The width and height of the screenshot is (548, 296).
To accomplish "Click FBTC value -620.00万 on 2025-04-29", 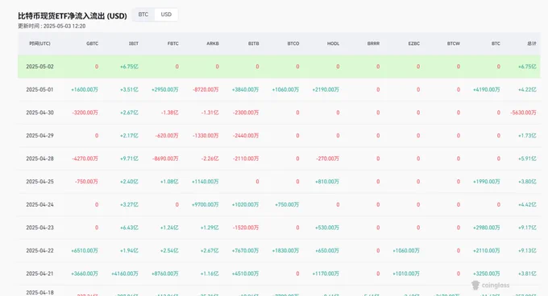I will pos(167,136).
